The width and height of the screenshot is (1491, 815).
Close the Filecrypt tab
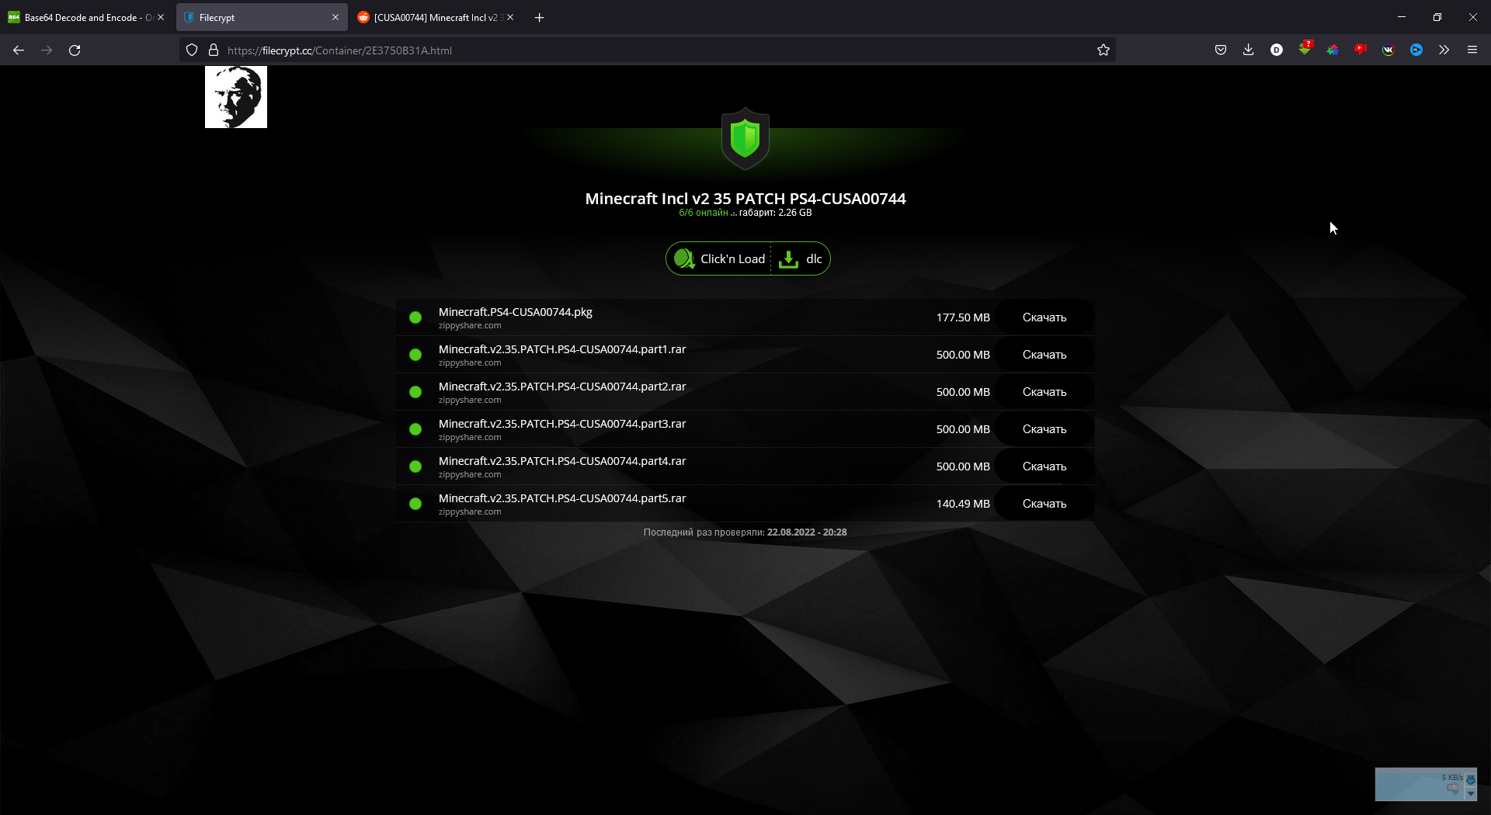point(335,18)
